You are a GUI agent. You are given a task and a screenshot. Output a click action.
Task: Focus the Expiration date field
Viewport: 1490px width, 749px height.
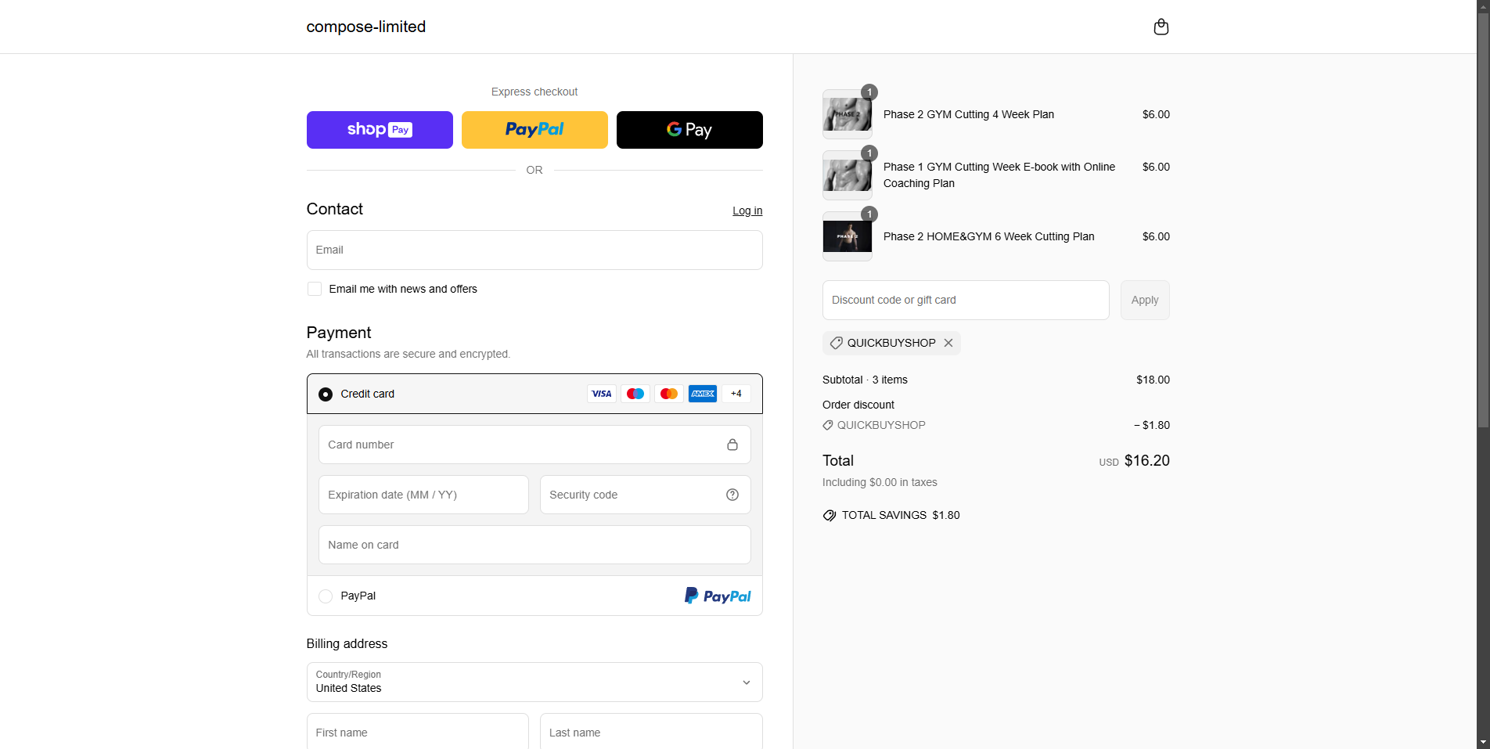pos(423,495)
